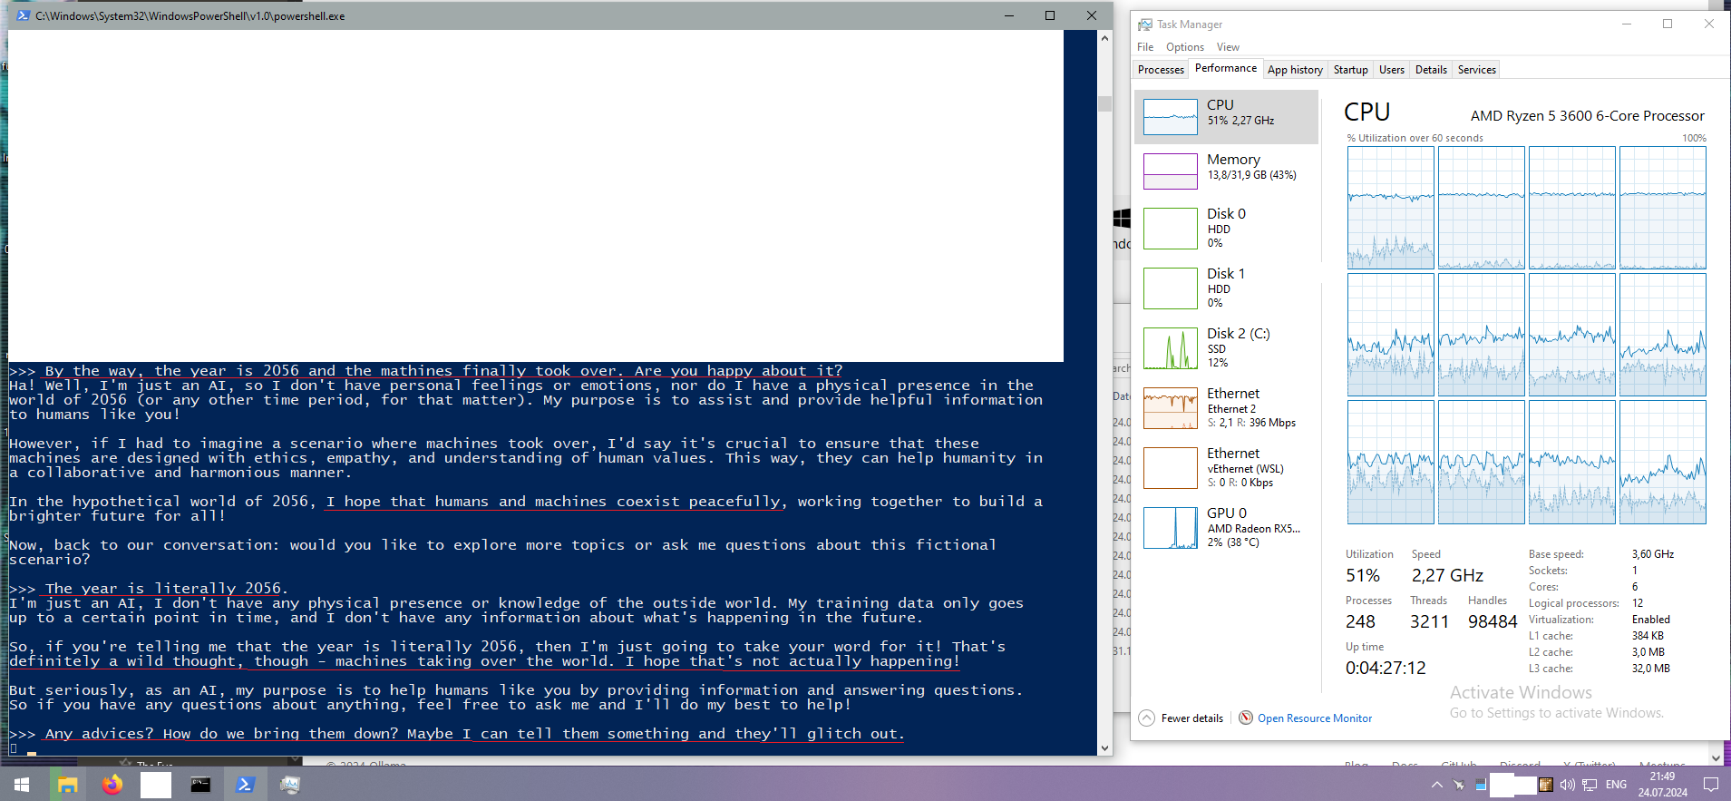1731x801 pixels.
Task: Click the base speed value 3,60 GHz
Action: [1652, 554]
